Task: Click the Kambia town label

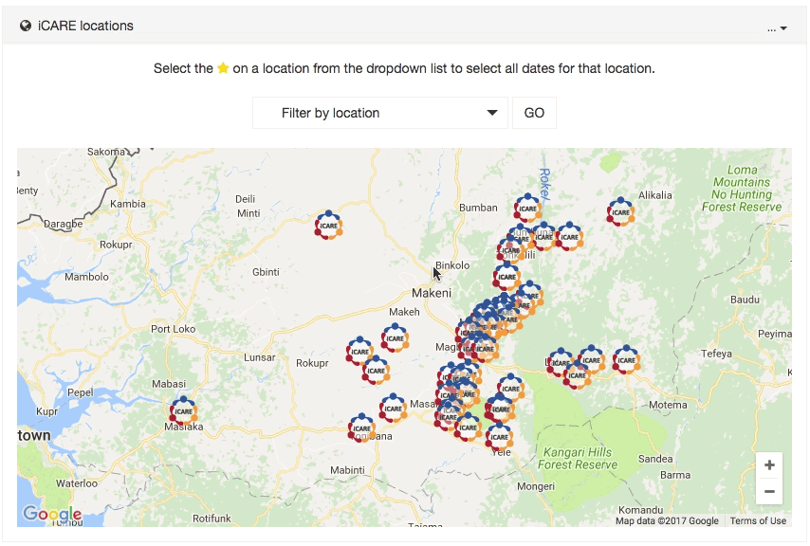Action: tap(128, 204)
